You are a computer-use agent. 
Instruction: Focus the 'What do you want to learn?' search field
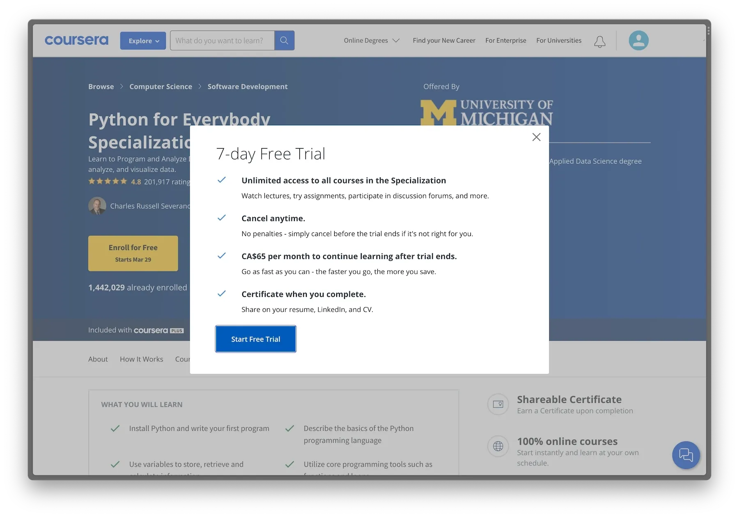(x=222, y=41)
